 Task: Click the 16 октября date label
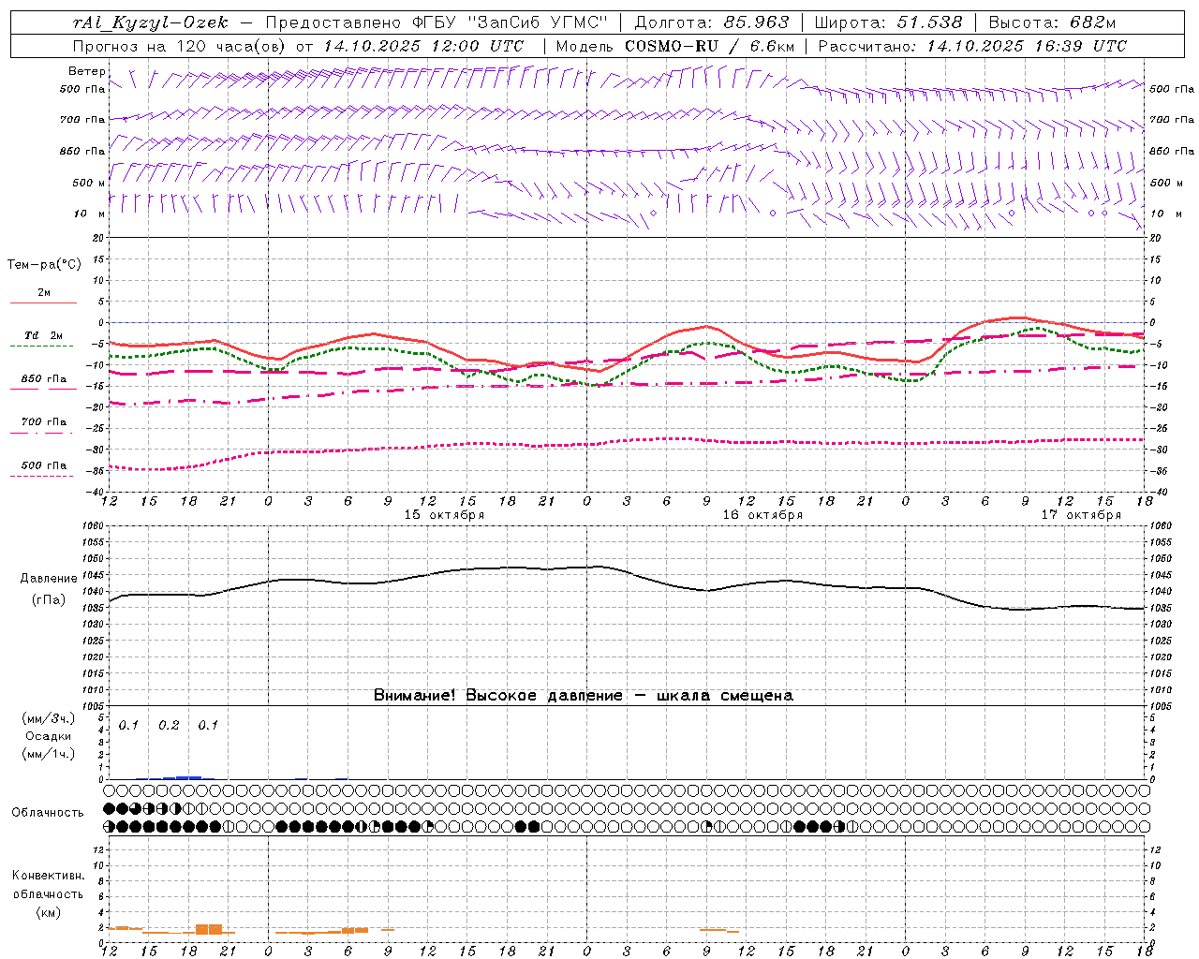(x=762, y=515)
